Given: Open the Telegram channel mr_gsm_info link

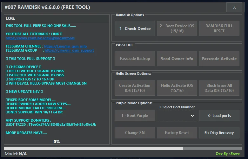Looking at the screenshot, I should click(x=65, y=46).
